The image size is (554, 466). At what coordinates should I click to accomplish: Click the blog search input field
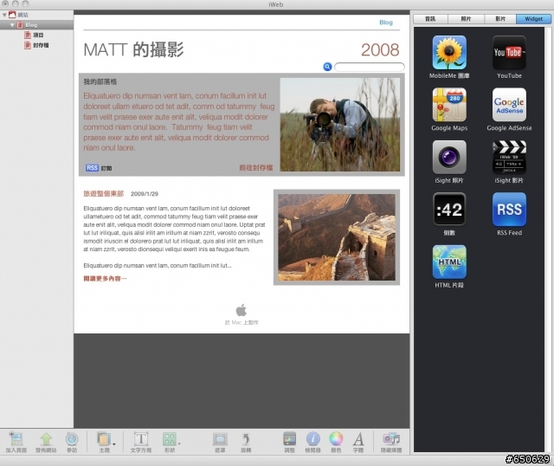(370, 67)
